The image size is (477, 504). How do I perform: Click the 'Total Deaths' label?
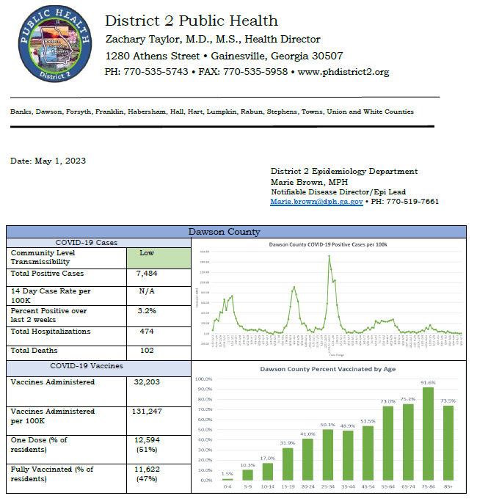click(x=34, y=351)
